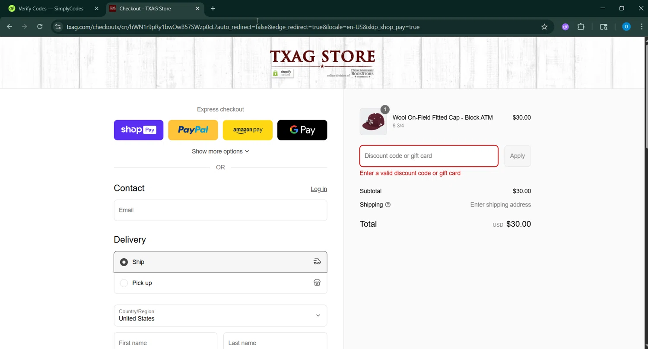Open a new browser tab
The image size is (648, 349).
coord(213,8)
